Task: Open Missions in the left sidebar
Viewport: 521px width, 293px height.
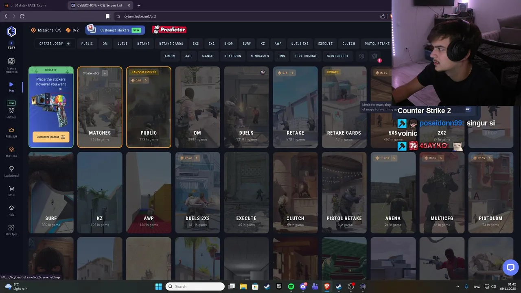Action: (11, 152)
